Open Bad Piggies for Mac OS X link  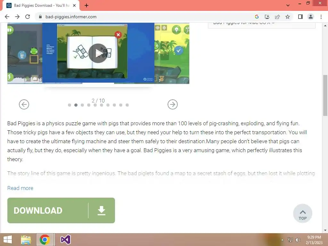244,23
